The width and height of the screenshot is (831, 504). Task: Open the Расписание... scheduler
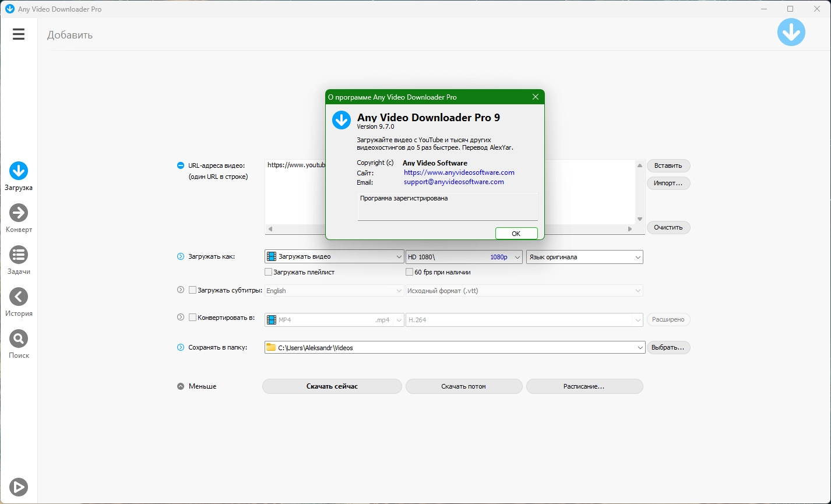[x=584, y=386]
